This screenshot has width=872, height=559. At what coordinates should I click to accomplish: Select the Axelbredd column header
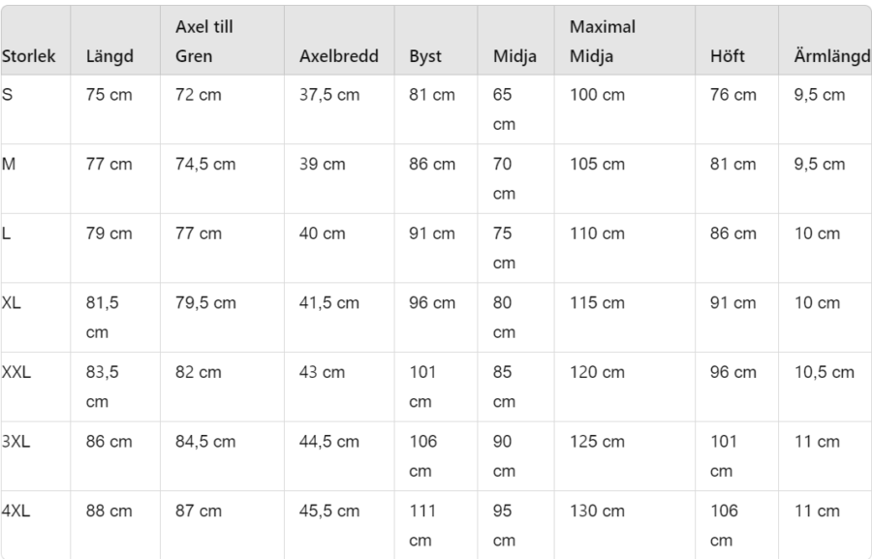click(x=339, y=56)
